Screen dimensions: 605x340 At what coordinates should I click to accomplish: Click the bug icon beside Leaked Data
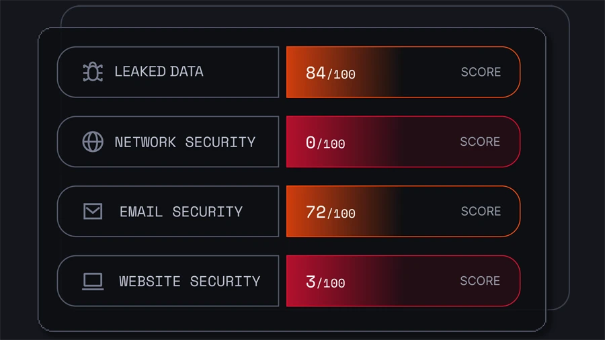pos(93,72)
